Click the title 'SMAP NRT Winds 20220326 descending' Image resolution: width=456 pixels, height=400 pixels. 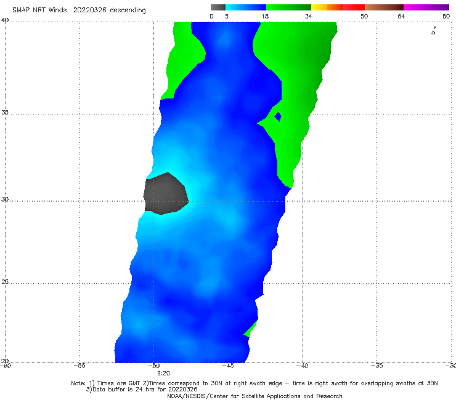tap(79, 10)
